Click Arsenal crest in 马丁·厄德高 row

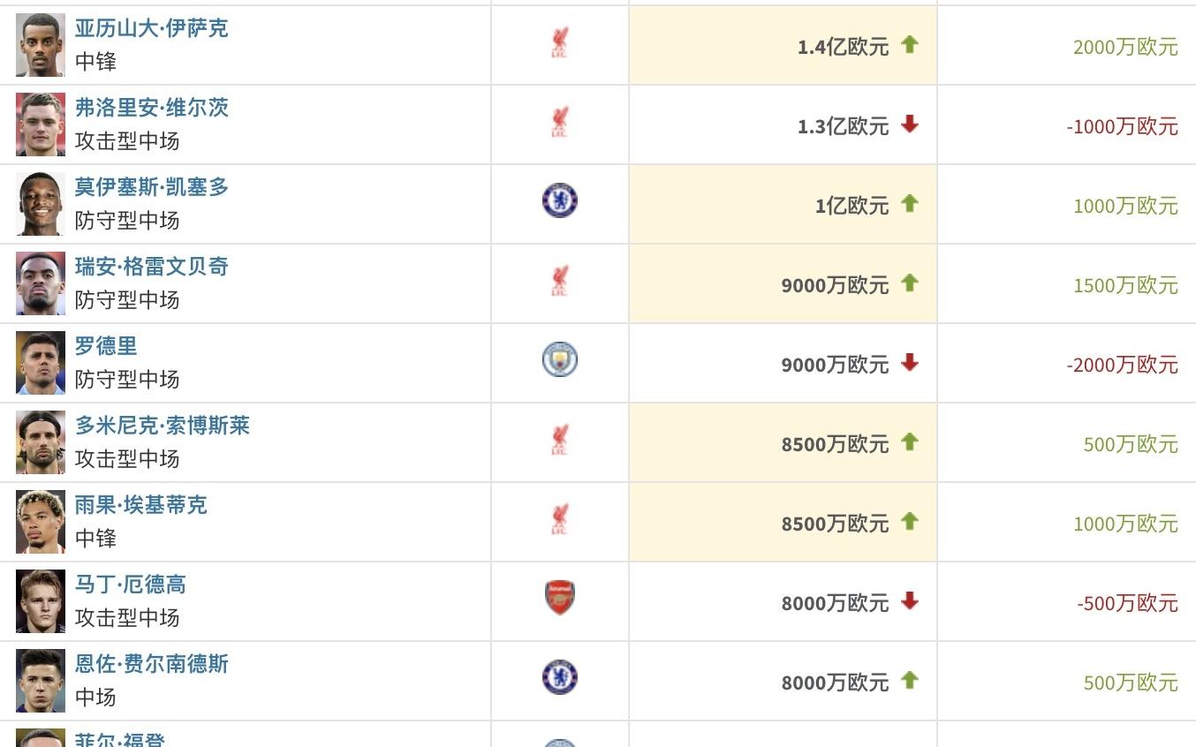tap(559, 598)
